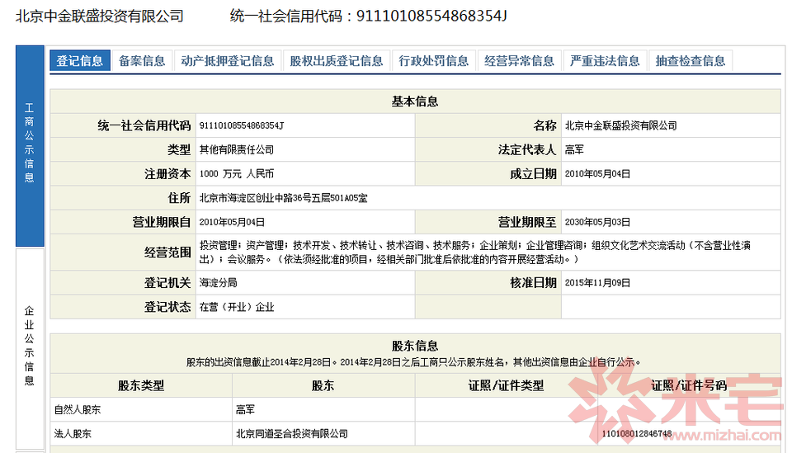Click the 类型 value 其他有限责任公司
The height and width of the screenshot is (453, 792).
(x=237, y=149)
